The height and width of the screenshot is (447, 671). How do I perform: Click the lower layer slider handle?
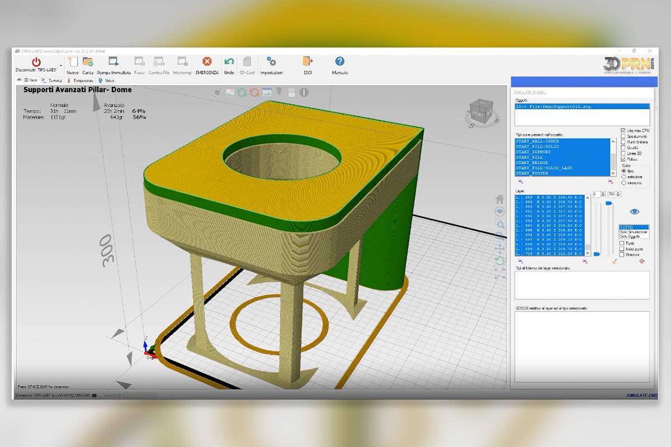click(597, 254)
